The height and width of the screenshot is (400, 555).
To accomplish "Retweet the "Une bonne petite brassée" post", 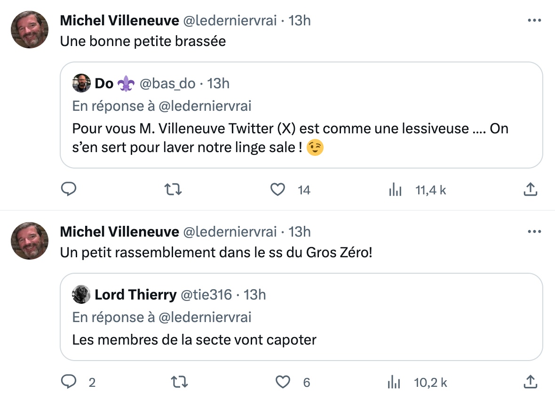I will pyautogui.click(x=173, y=190).
